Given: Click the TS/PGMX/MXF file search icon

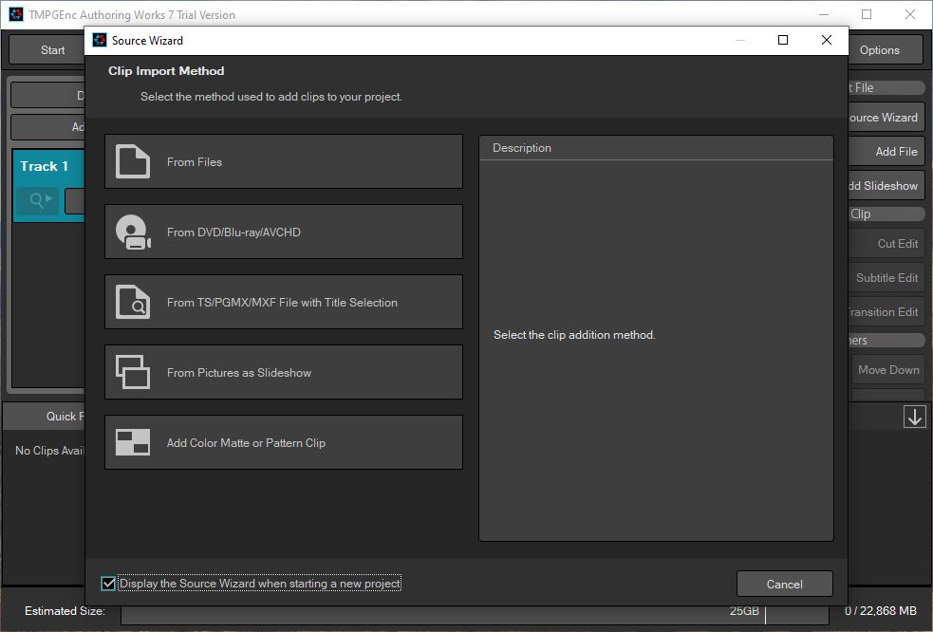Looking at the screenshot, I should tap(132, 303).
